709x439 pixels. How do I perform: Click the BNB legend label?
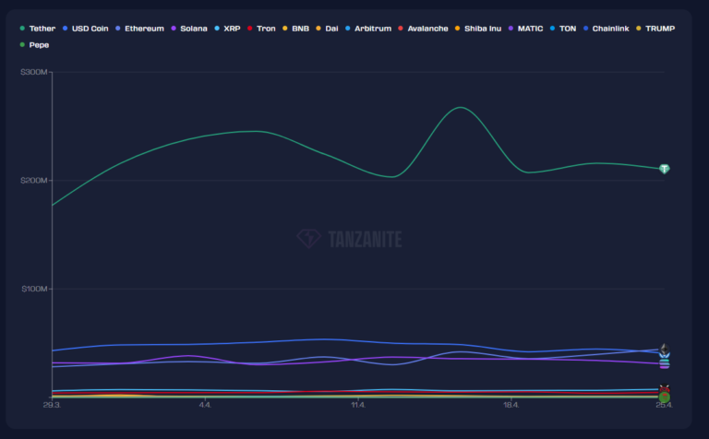pyautogui.click(x=299, y=29)
